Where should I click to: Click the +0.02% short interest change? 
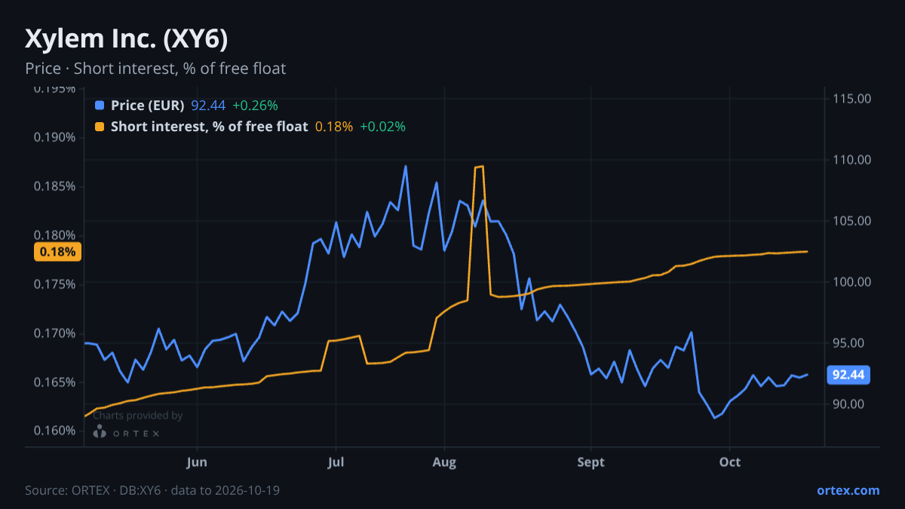pos(382,127)
